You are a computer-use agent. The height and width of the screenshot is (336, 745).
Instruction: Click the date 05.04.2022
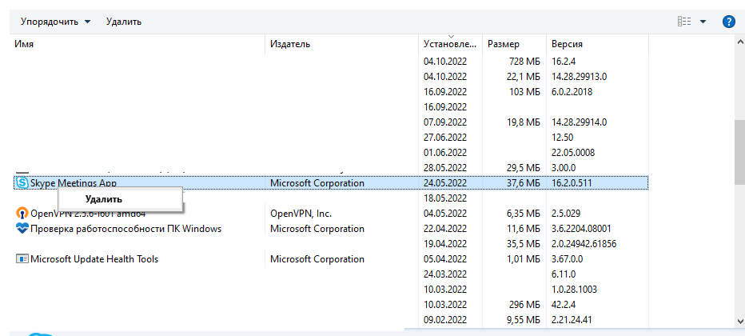coord(445,259)
